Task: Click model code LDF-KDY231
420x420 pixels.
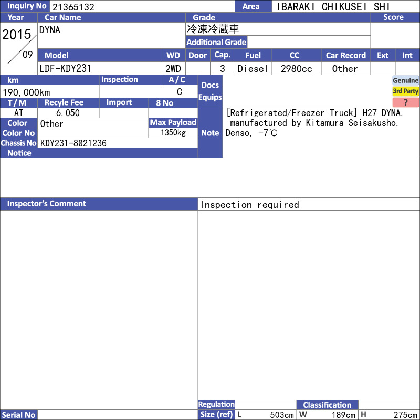Action: (65, 69)
